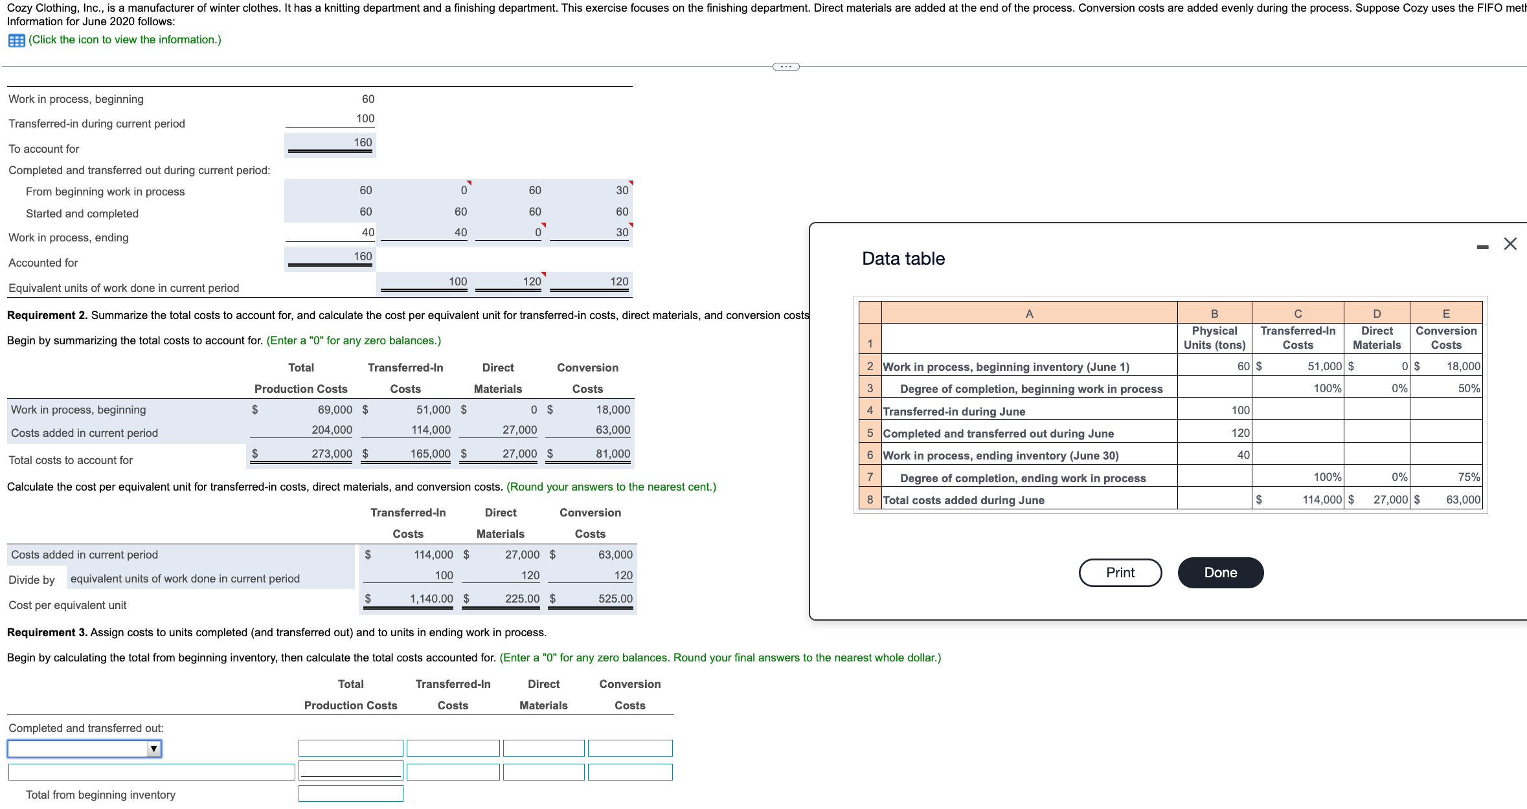The height and width of the screenshot is (809, 1527).
Task: Click second row Total Production Costs field
Action: pos(350,770)
